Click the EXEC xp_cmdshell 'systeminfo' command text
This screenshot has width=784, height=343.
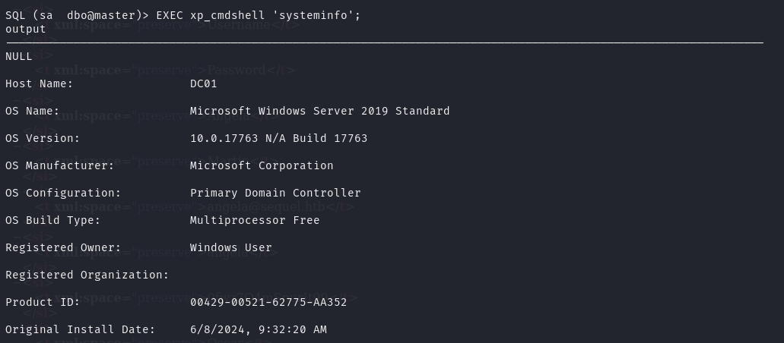click(x=261, y=16)
